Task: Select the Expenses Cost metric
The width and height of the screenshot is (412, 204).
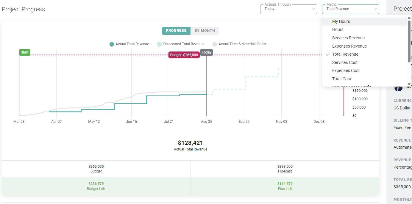Action: click(346, 70)
